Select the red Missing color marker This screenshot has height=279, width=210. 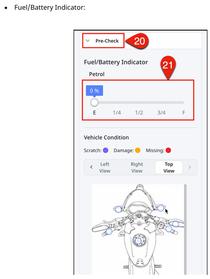[168, 151]
